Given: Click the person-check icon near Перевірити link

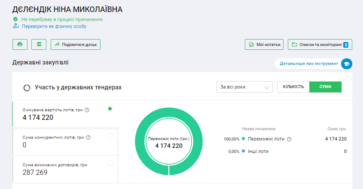Looking at the screenshot, I should point(16,26).
